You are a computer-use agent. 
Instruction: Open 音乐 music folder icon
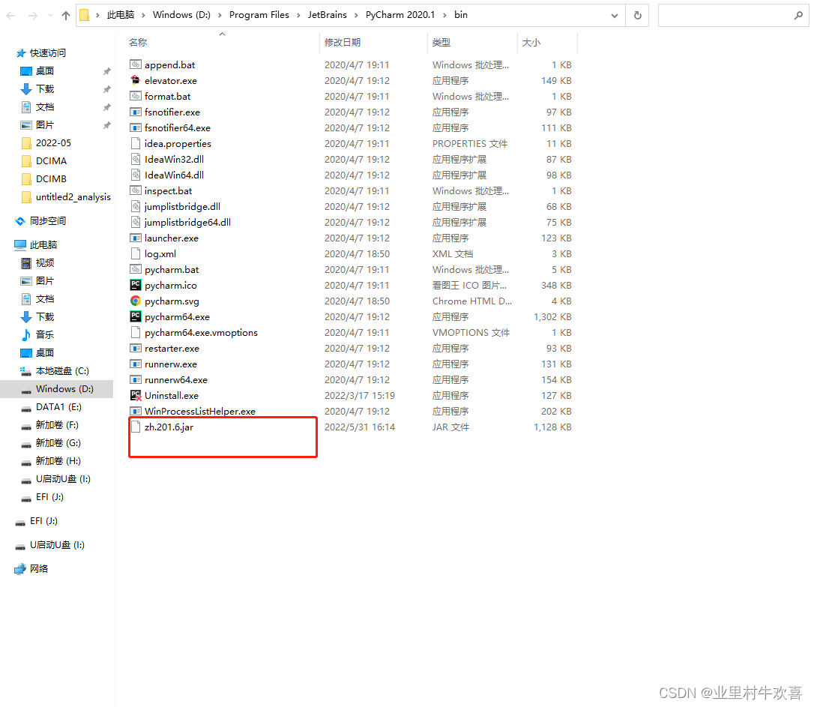pos(26,335)
